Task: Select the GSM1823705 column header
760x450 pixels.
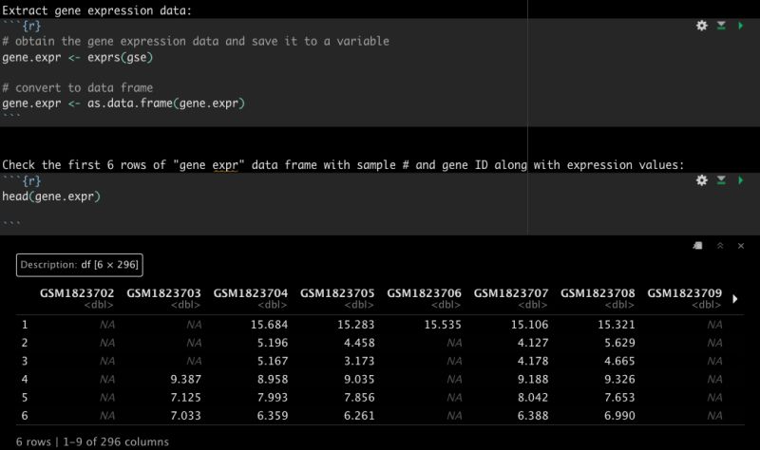Action: point(337,293)
